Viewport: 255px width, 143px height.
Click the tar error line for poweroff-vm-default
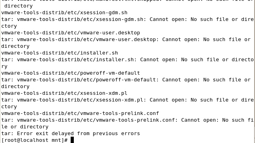click(x=126, y=80)
